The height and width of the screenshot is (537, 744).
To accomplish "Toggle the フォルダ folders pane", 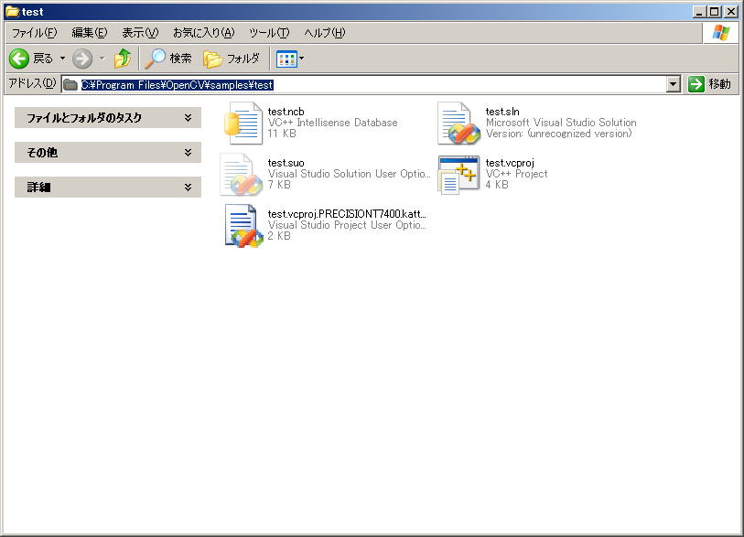I will coord(232,59).
